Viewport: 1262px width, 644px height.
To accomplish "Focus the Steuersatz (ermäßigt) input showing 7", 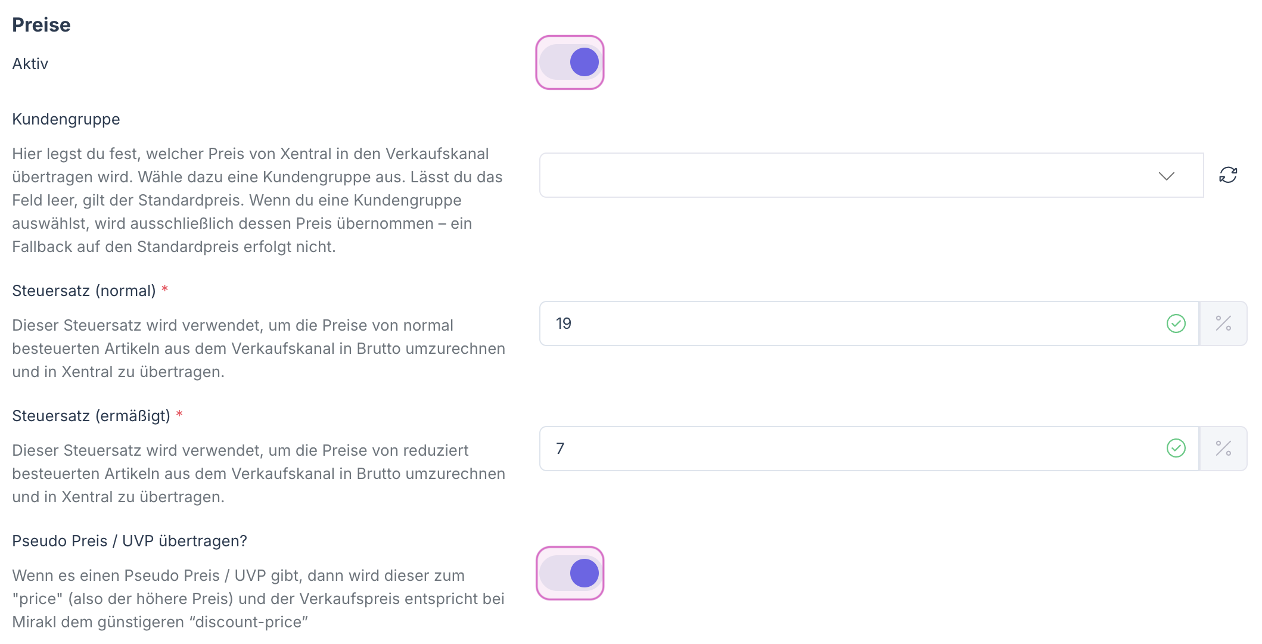I will 846,449.
